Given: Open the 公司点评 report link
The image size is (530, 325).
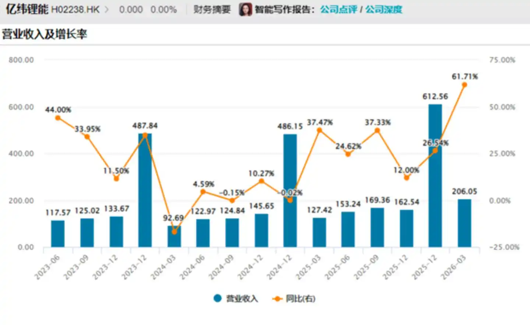Looking at the screenshot, I should [x=339, y=10].
